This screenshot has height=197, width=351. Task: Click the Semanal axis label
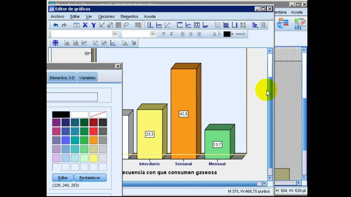183,164
